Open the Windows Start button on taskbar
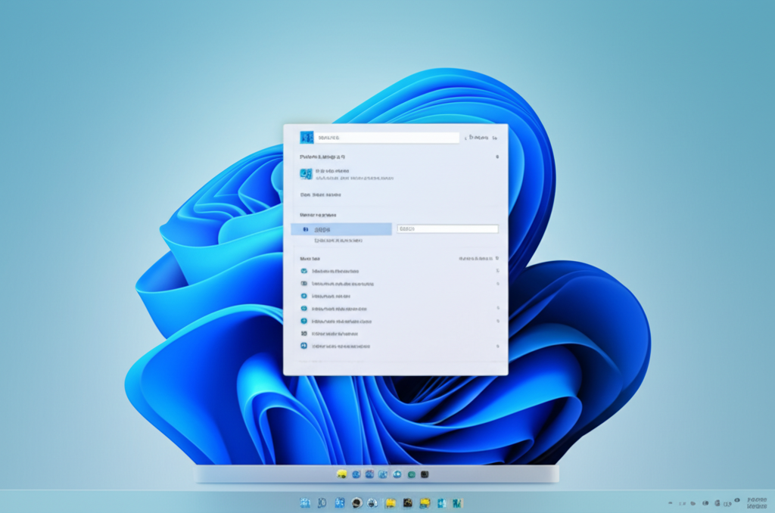 coord(305,502)
